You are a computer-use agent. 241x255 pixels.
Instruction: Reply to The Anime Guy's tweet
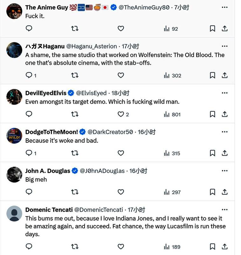click(x=29, y=29)
